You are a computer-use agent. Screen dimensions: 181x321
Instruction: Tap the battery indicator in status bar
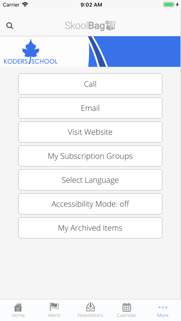click(169, 5)
